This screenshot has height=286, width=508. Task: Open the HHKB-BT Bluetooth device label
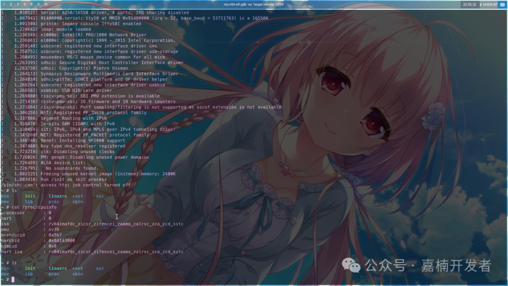pos(490,5)
